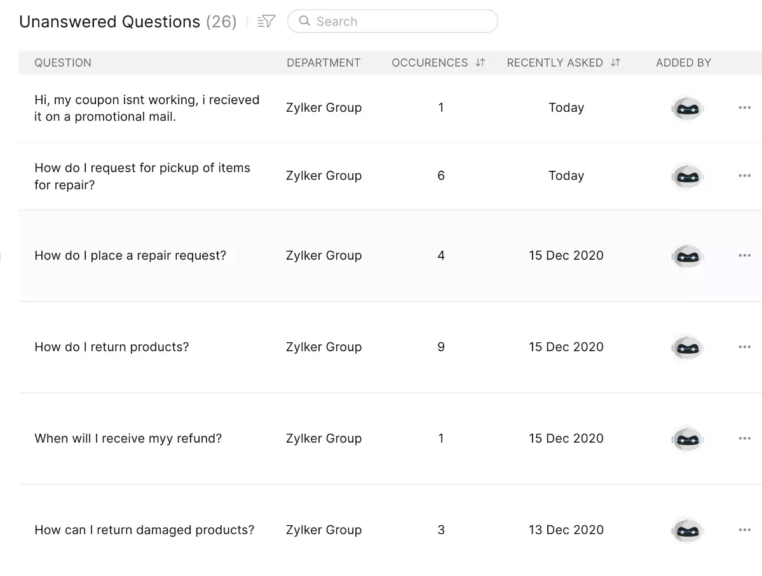Sort by Occurences column arrows

click(x=480, y=63)
